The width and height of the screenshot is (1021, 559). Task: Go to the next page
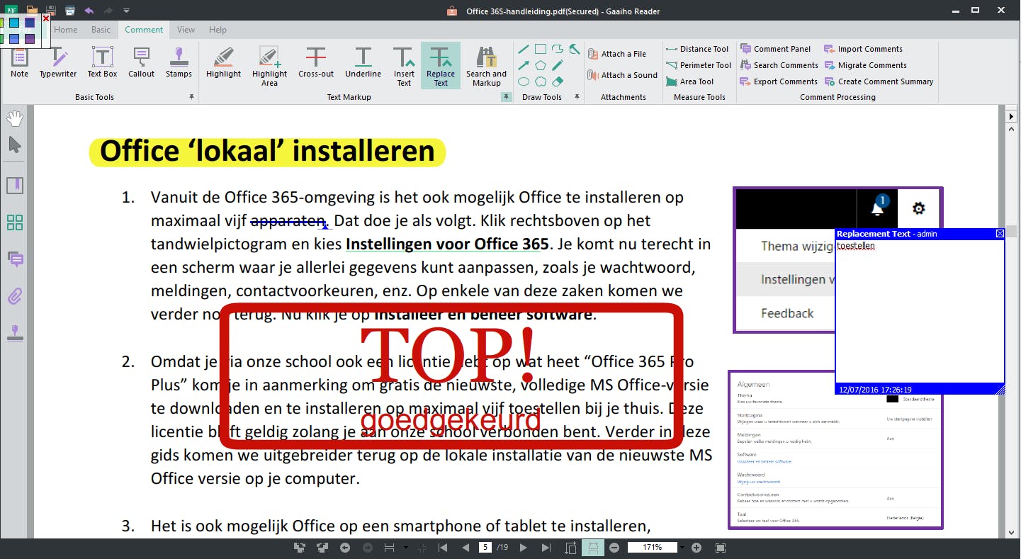tap(524, 548)
